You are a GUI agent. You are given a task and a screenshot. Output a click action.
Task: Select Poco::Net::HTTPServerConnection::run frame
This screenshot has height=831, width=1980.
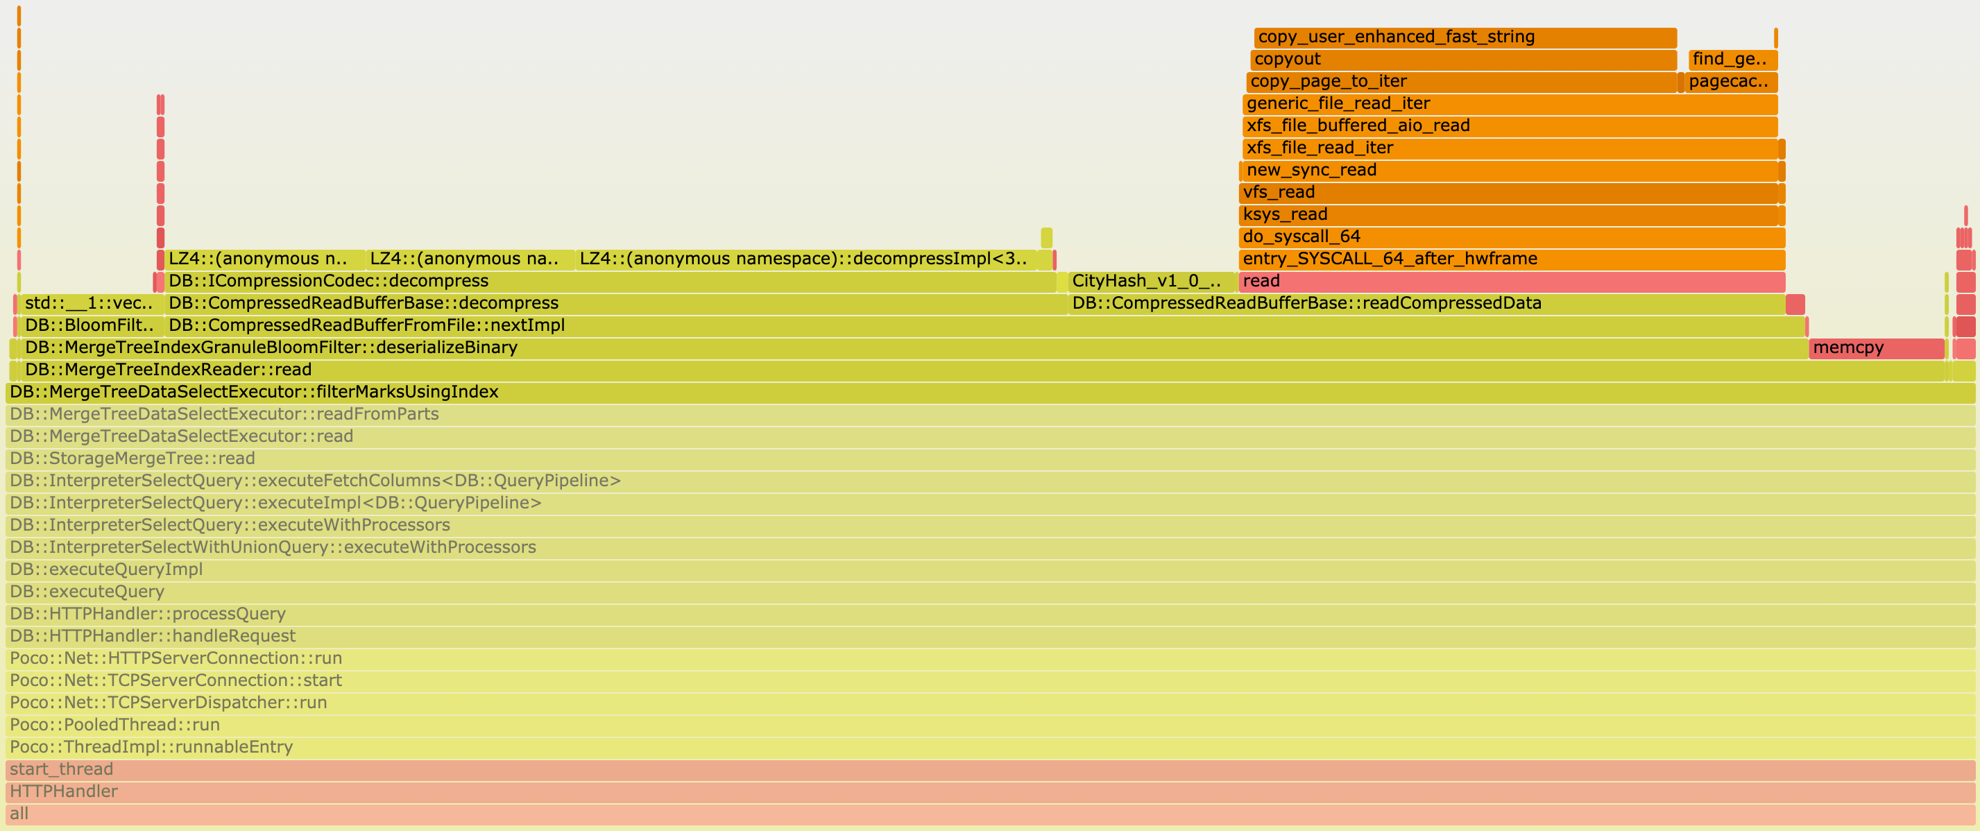(990, 660)
